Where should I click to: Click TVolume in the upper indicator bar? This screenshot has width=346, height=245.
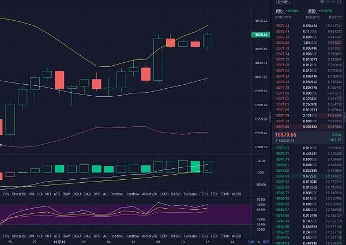(x=189, y=194)
